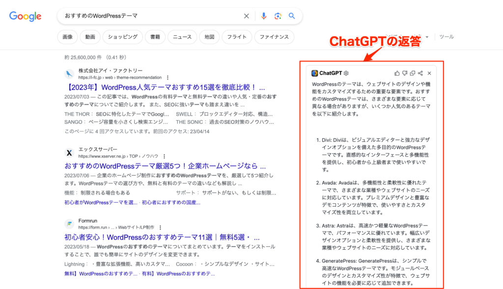This screenshot has height=289, width=503.
Task: Open Google Lens image search icon
Action: (278, 16)
